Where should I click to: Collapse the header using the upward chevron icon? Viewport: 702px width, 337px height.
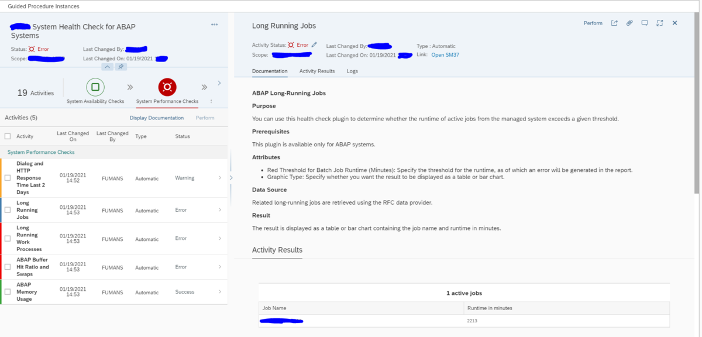(x=108, y=67)
